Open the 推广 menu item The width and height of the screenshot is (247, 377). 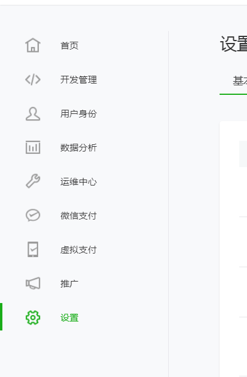pyautogui.click(x=69, y=284)
